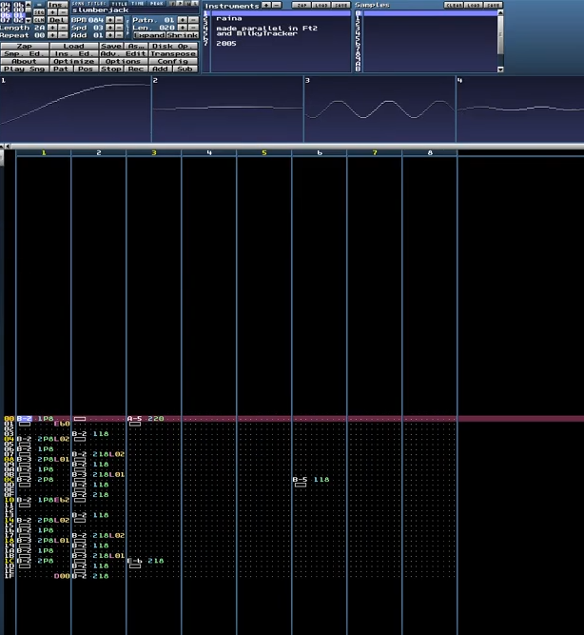The height and width of the screenshot is (635, 584).
Task: Clear the selected sample
Action: click(x=454, y=5)
